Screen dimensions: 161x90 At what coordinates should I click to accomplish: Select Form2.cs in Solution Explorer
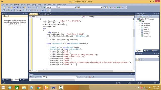coord(146,32)
